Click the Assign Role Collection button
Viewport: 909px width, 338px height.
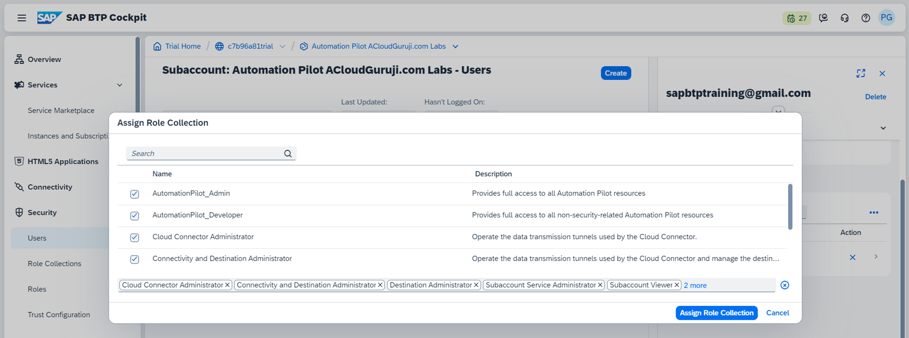(716, 313)
